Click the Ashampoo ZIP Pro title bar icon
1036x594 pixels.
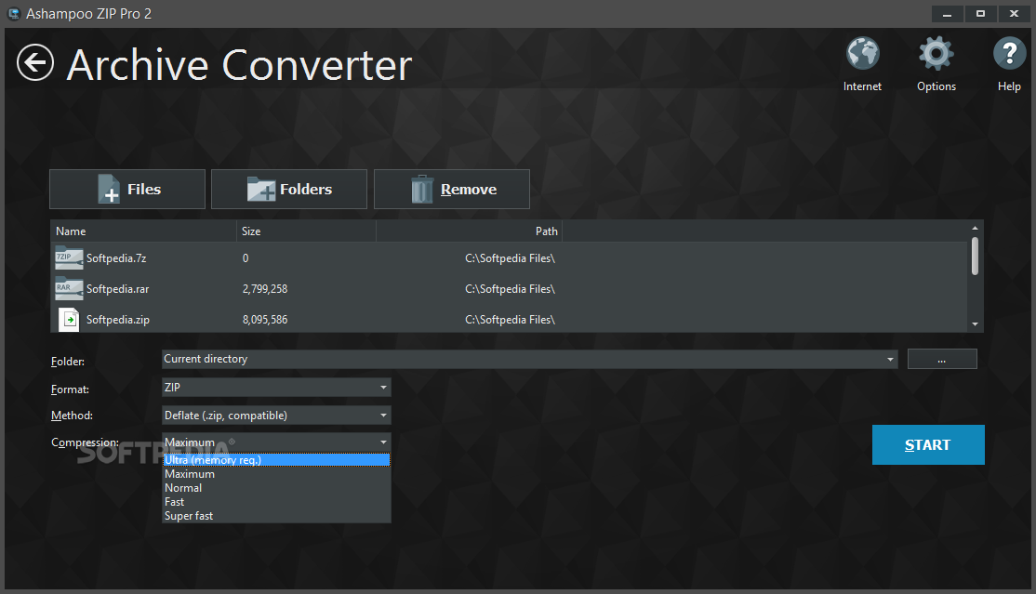14,13
